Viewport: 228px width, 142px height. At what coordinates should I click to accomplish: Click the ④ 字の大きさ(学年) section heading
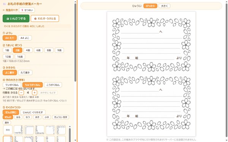tap(14, 80)
